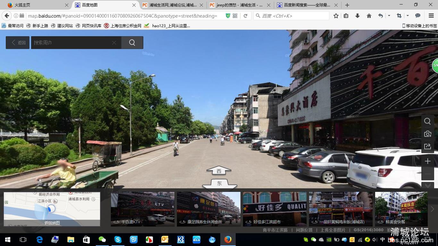
Task: Click the undo close-tab arrow icon
Action: point(381,16)
